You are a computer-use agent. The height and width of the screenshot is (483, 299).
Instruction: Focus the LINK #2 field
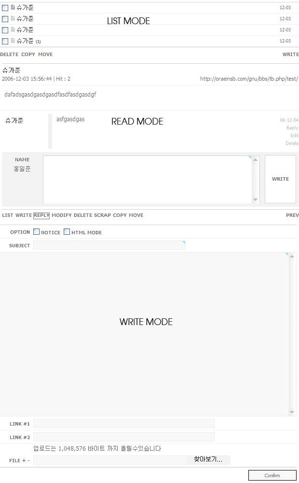point(123,437)
